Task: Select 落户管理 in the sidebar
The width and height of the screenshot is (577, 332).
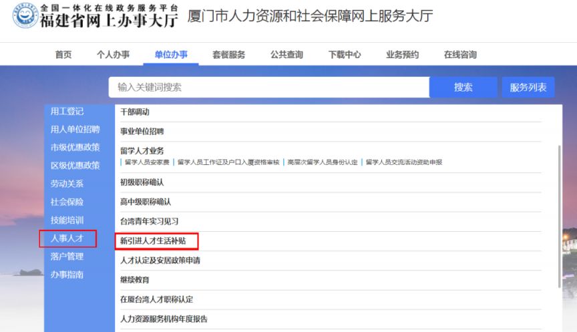Action: [x=67, y=257]
